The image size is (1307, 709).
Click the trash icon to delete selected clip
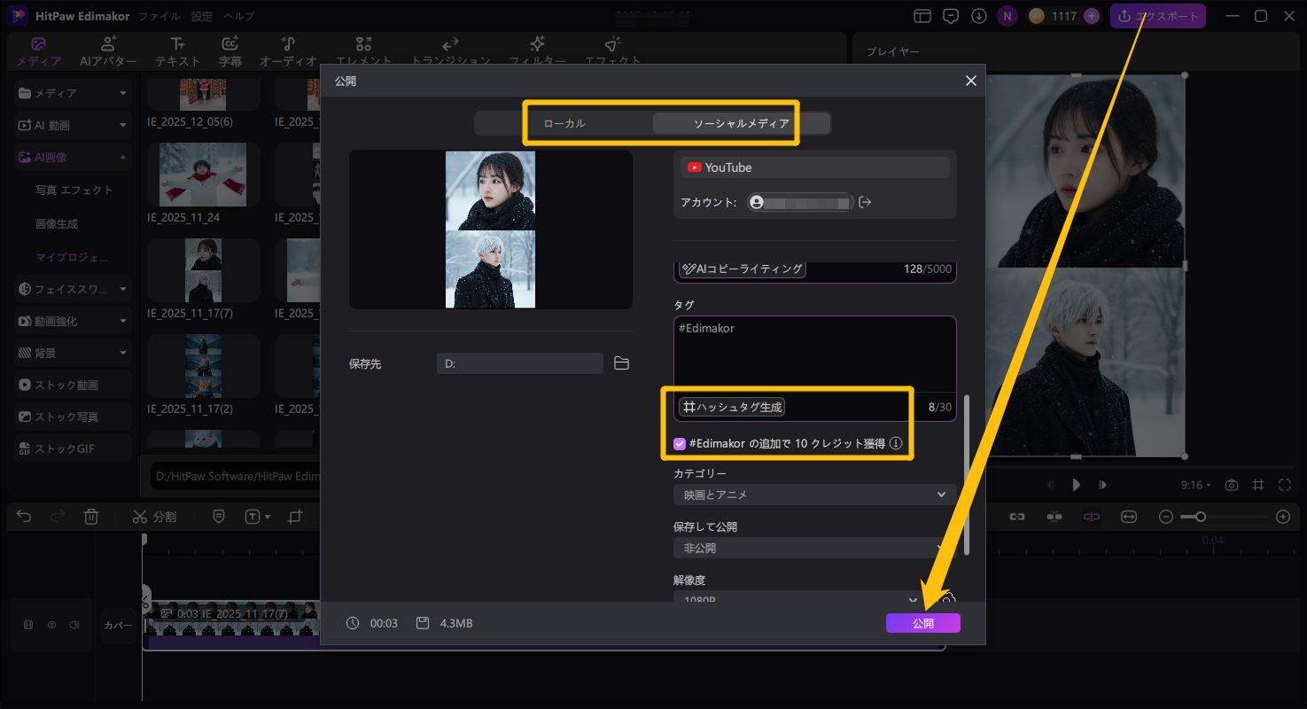tap(91, 516)
